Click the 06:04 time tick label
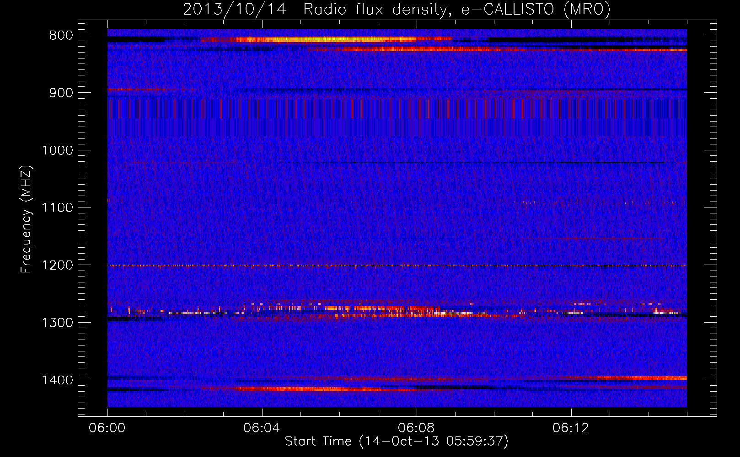 pyautogui.click(x=262, y=428)
